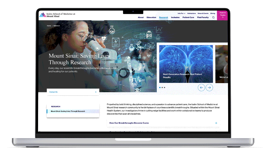The image size is (272, 162).
Task: Open the Research menu item
Action: (x=164, y=18)
